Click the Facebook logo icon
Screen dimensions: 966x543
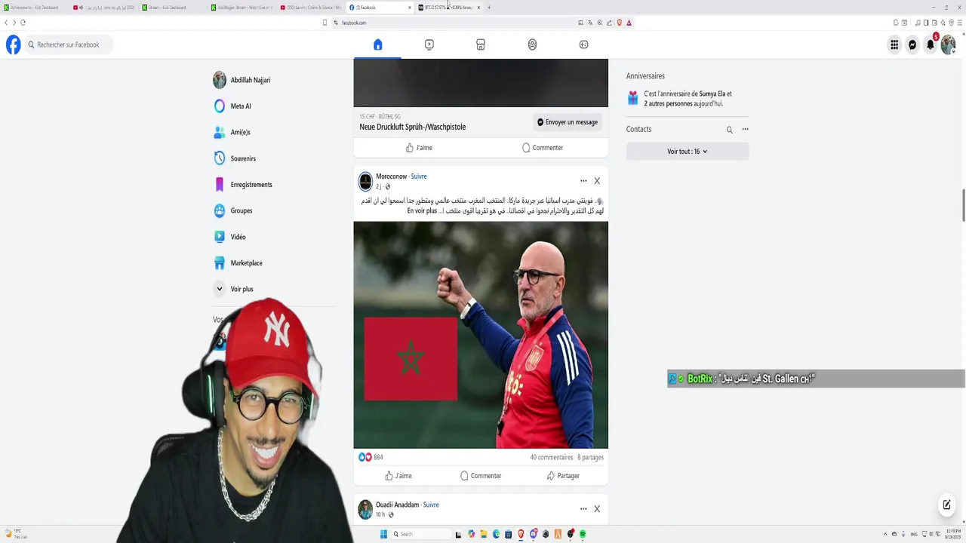[x=14, y=44]
